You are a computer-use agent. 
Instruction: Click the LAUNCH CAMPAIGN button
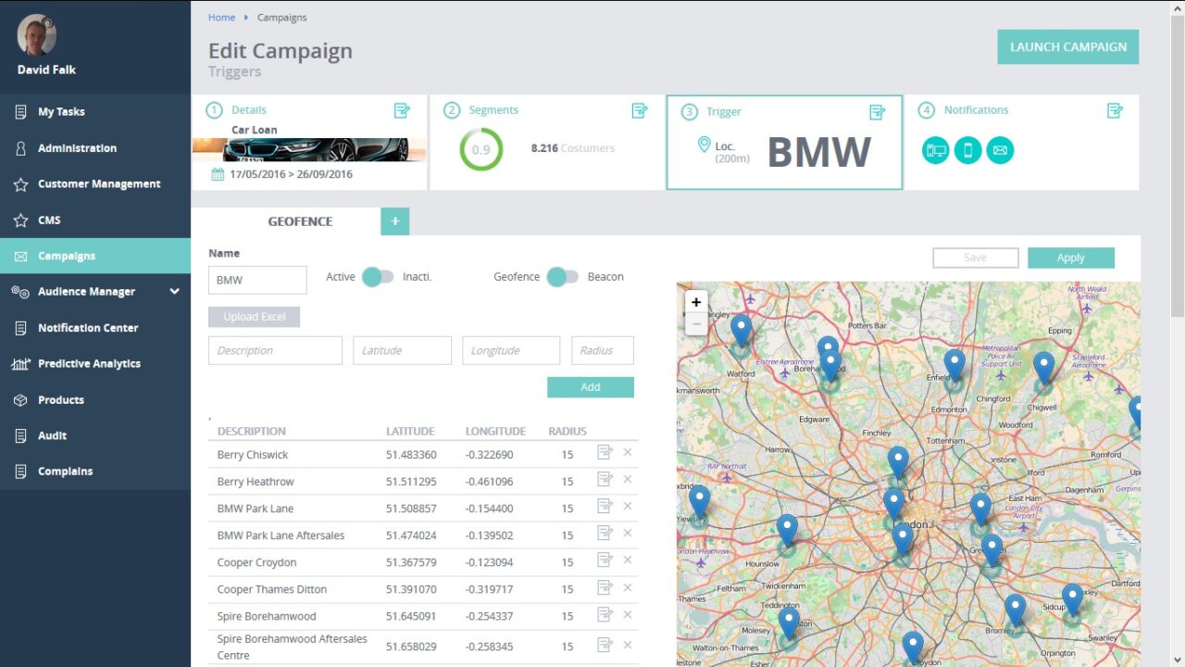coord(1067,47)
